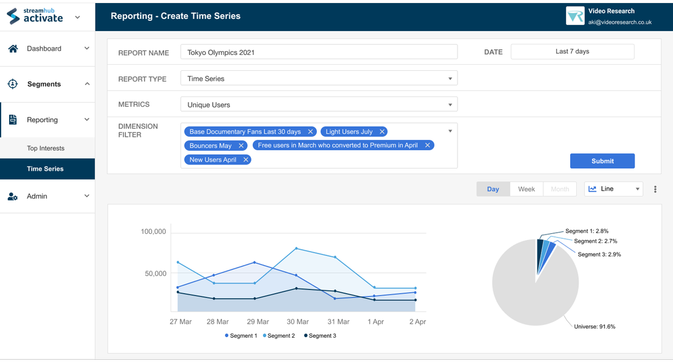Viewport: 673px width, 364px height.
Task: Open the three-dot chart options menu
Action: coord(655,189)
